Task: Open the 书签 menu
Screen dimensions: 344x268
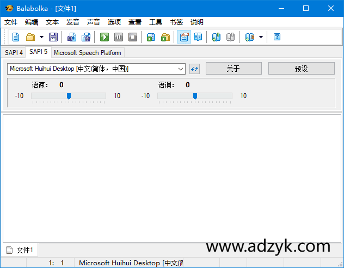Action: [x=176, y=22]
